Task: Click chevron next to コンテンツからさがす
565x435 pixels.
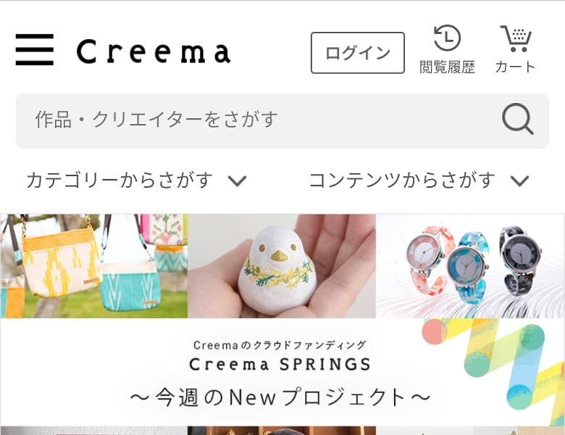Action: (x=520, y=181)
